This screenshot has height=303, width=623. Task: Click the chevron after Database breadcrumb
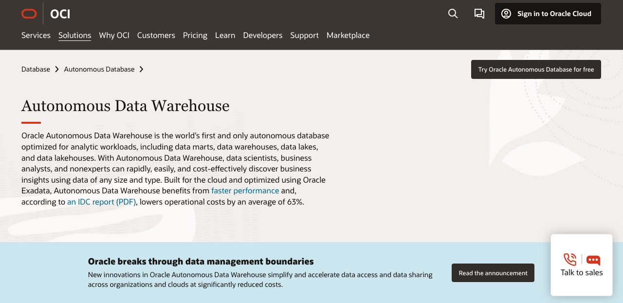[x=57, y=69]
